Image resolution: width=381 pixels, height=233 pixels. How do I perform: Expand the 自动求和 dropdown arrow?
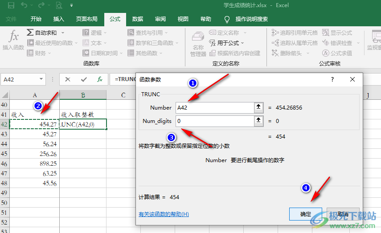pos(63,33)
